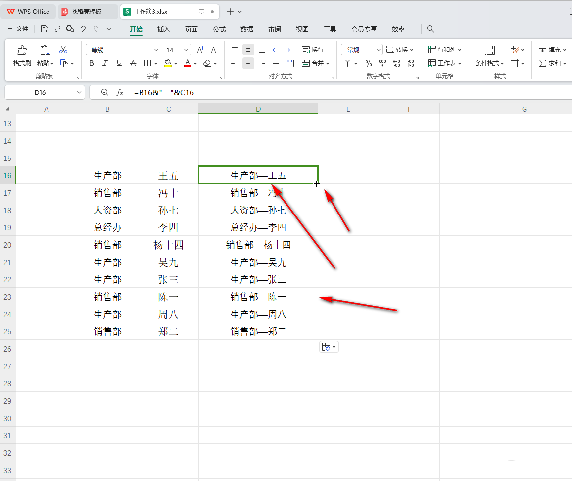Toggle Middle Align vertical alignment
The width and height of the screenshot is (572, 481).
(248, 50)
